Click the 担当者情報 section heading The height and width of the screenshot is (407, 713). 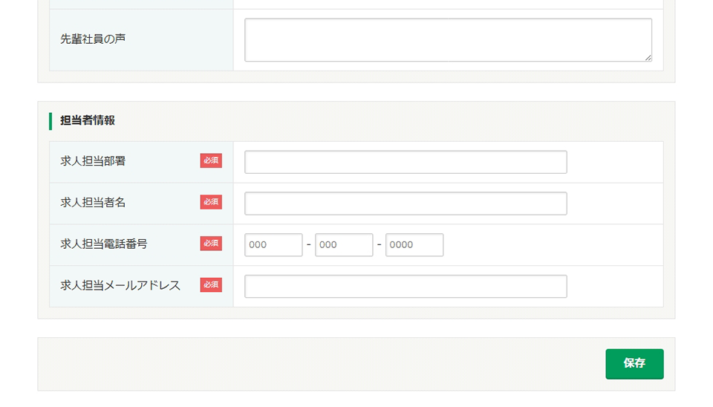point(88,120)
